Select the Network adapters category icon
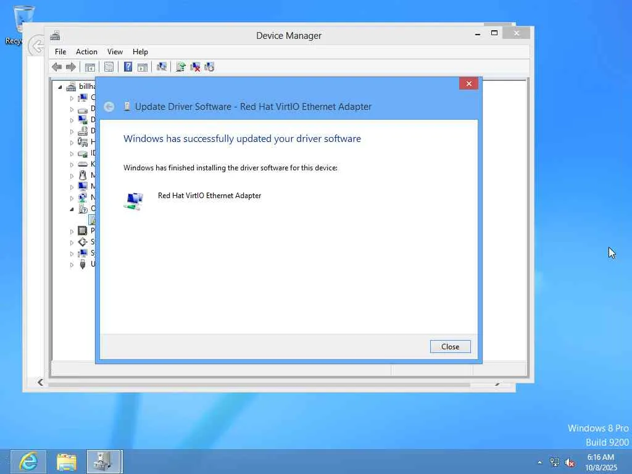Screen dimensions: 632x474 pyautogui.click(x=82, y=197)
